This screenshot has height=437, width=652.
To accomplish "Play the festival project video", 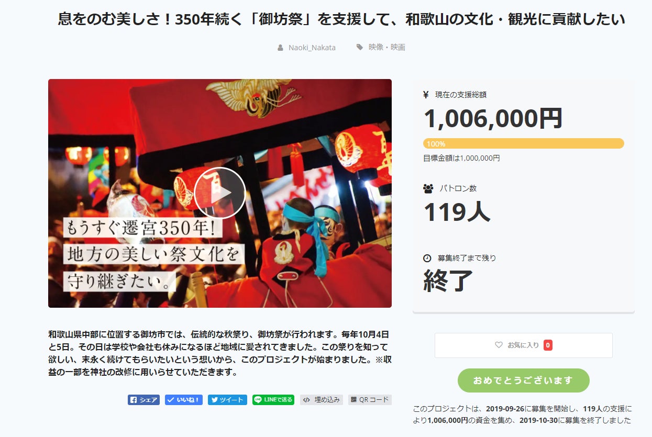I will [x=220, y=193].
